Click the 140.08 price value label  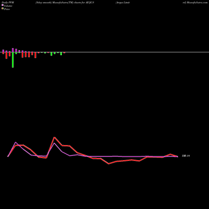point(186,156)
